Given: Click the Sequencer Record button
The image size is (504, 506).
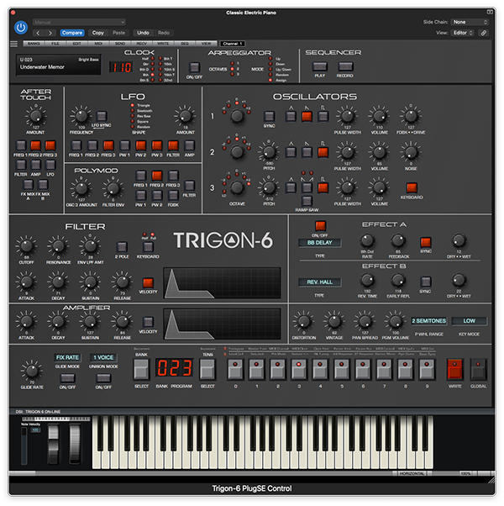Looking at the screenshot, I should tap(345, 66).
